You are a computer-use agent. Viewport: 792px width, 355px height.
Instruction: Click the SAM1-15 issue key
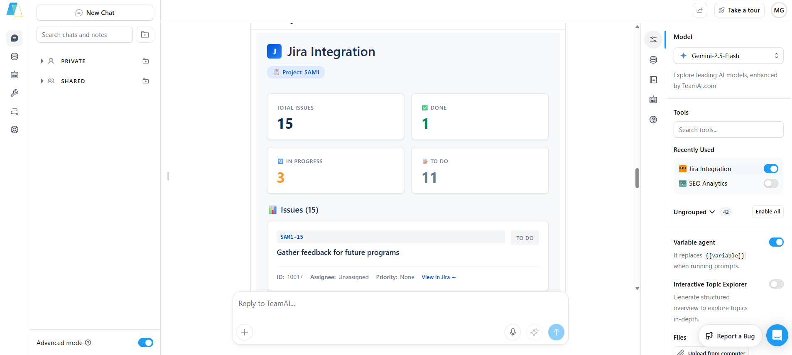click(292, 237)
